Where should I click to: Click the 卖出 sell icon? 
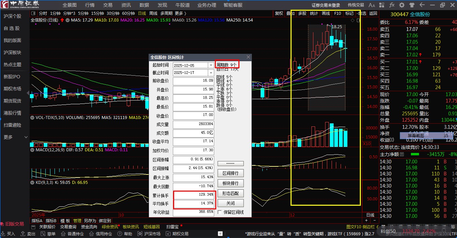pos(24,234)
